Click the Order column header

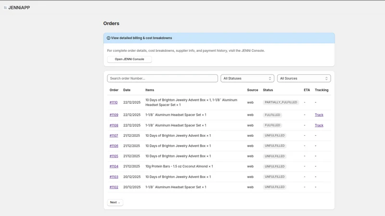pyautogui.click(x=114, y=90)
